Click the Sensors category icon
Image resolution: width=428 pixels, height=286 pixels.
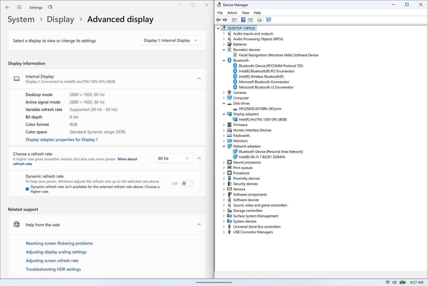[229, 189]
